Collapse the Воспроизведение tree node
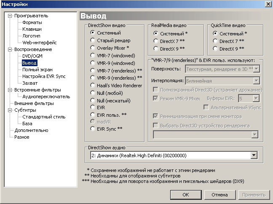The width and height of the screenshot is (273, 204). [x=10, y=50]
